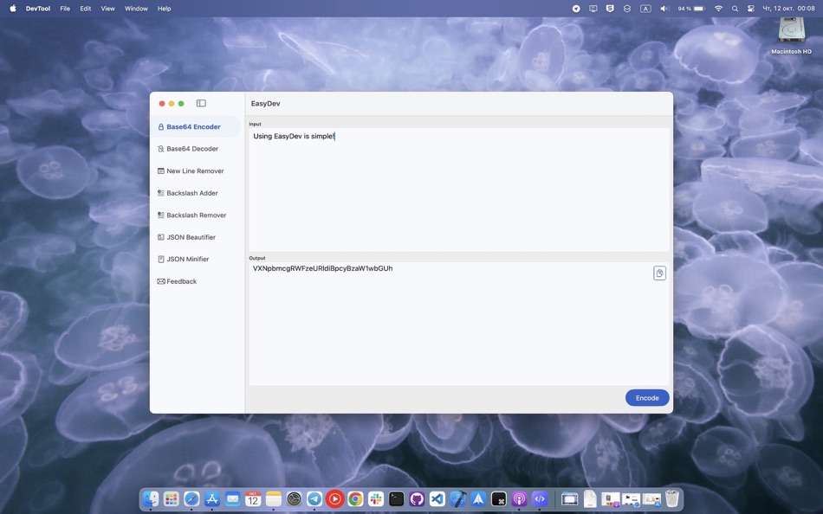Open Finder from the dock
This screenshot has width=823, height=514.
[151, 498]
